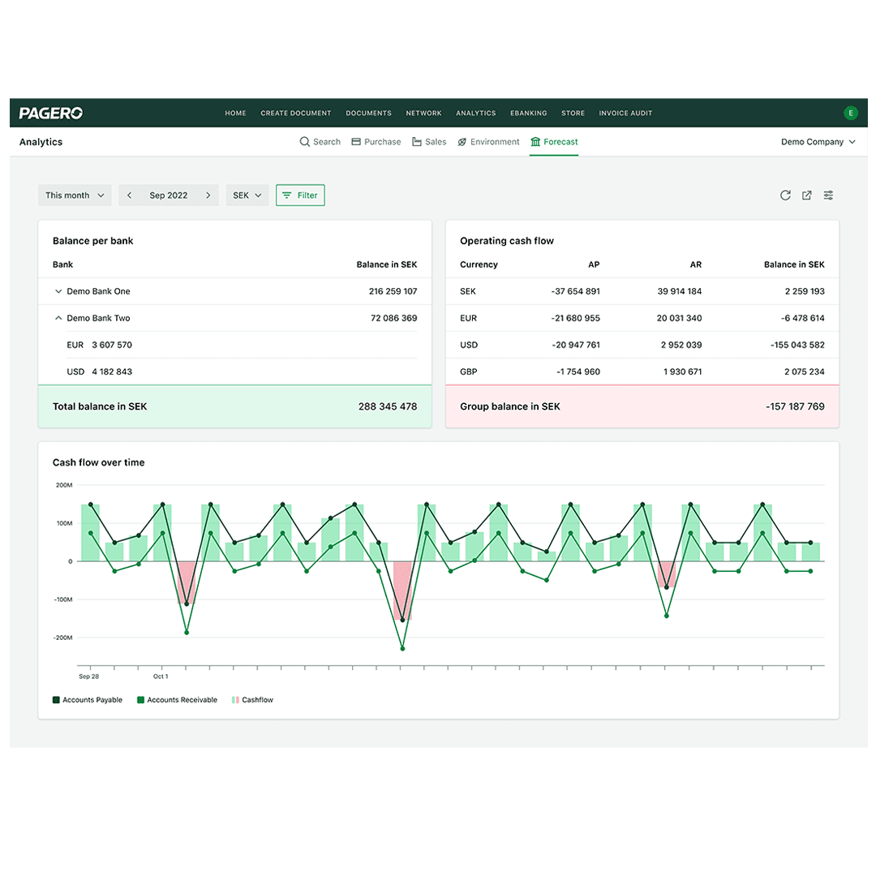Click the SEK AR value 39 914 184

680,291
